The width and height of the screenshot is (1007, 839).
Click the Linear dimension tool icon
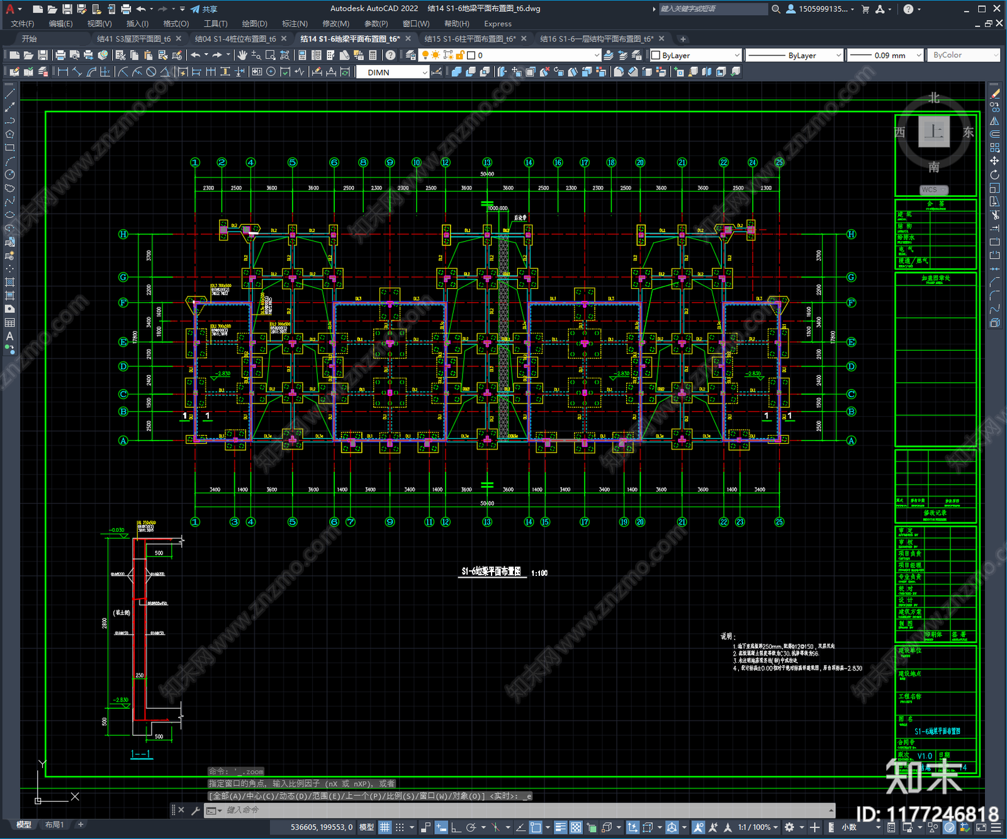pyautogui.click(x=63, y=72)
